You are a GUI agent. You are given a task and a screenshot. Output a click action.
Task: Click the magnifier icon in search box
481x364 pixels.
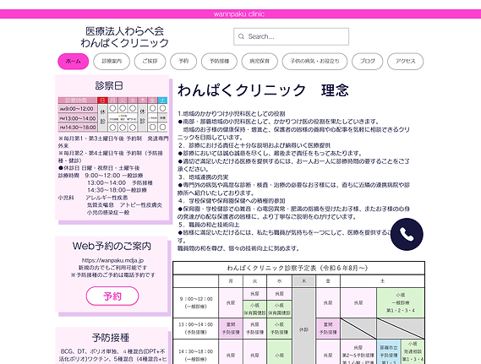point(242,36)
